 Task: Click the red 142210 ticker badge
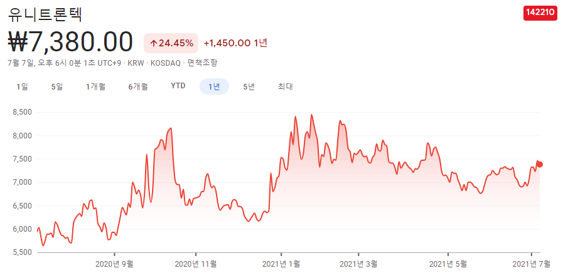click(x=540, y=13)
